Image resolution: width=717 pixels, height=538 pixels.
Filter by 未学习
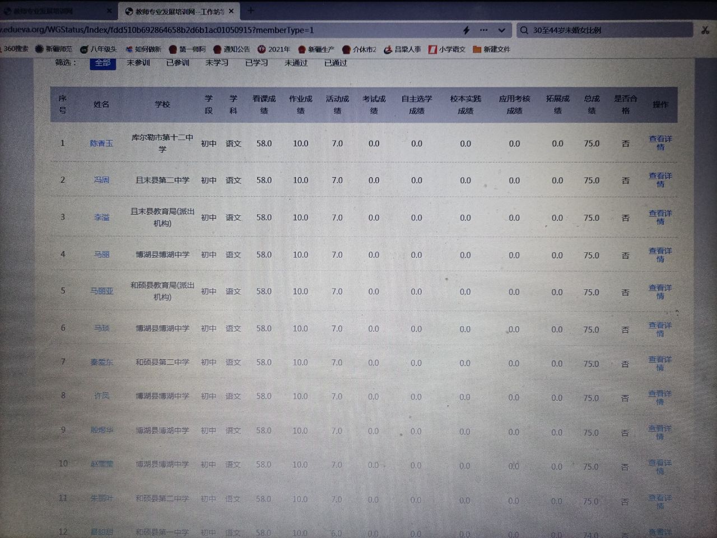pyautogui.click(x=217, y=63)
